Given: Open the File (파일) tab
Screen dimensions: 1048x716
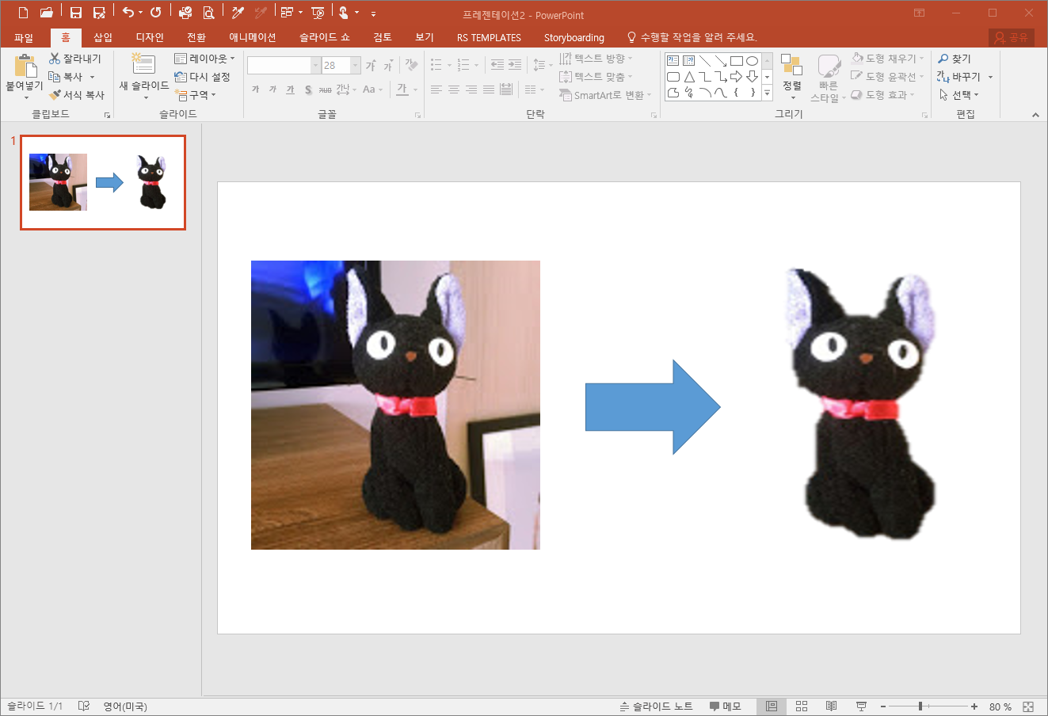Looking at the screenshot, I should coord(24,37).
